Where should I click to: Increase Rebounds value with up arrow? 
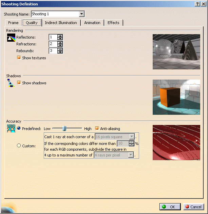click(60, 49)
